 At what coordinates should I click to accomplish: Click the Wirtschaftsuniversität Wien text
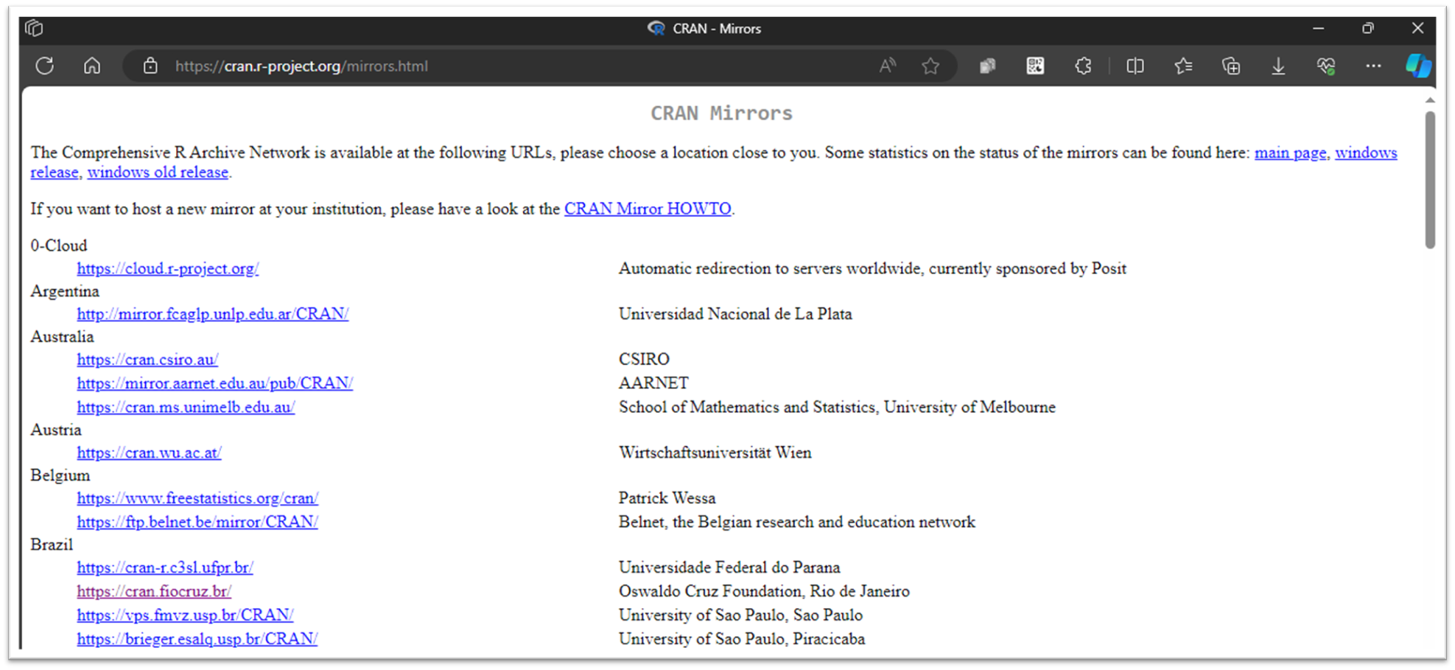tap(715, 453)
